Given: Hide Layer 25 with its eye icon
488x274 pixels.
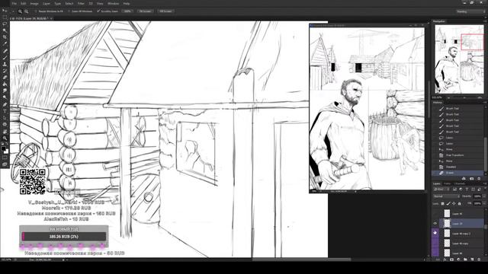Looking at the screenshot, I should pos(435,223).
